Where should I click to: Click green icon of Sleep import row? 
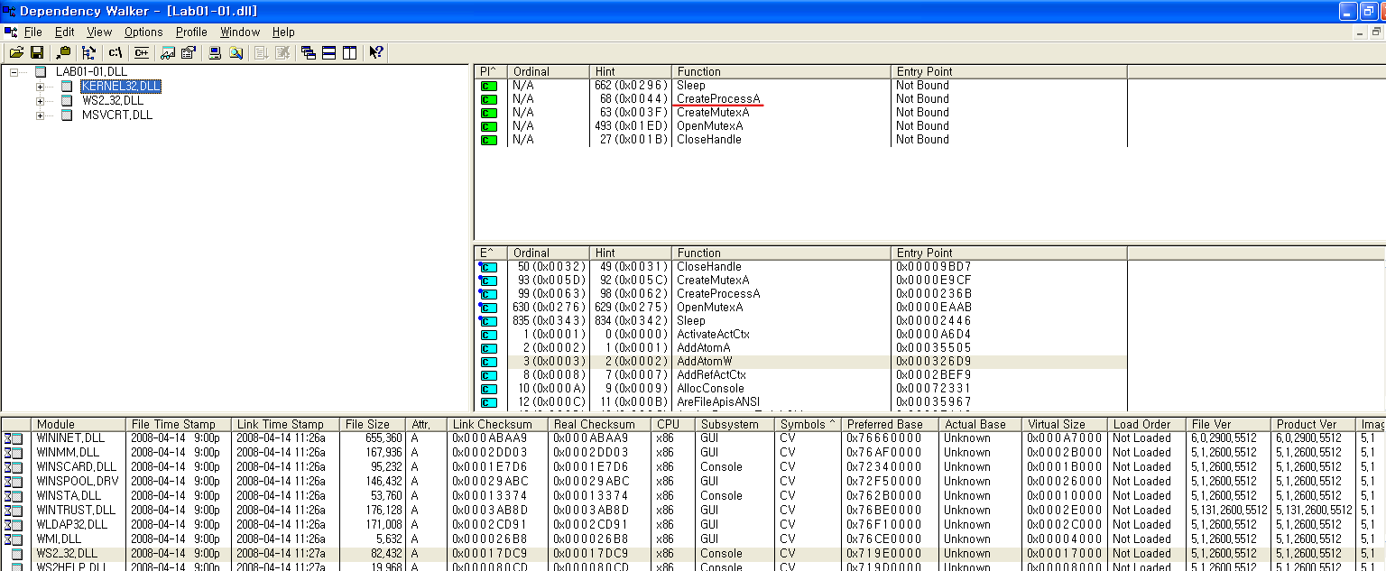489,86
